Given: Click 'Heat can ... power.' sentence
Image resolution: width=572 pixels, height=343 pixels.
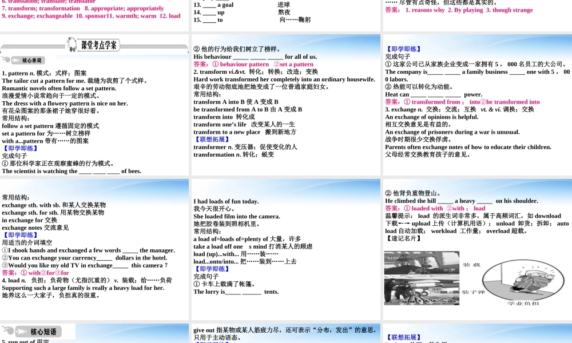Looking at the screenshot, I should click(x=434, y=94).
